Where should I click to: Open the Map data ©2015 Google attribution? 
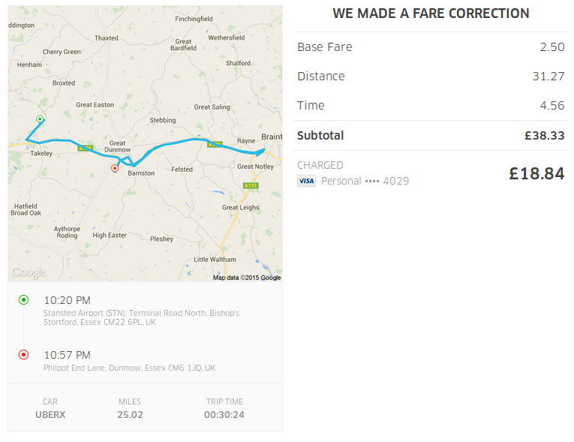(247, 278)
